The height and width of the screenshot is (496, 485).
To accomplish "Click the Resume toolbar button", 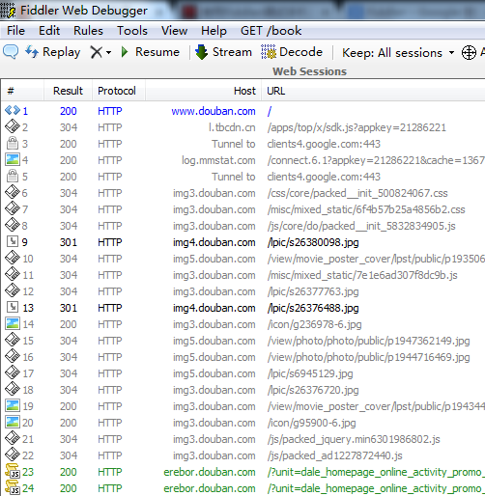I will [150, 52].
